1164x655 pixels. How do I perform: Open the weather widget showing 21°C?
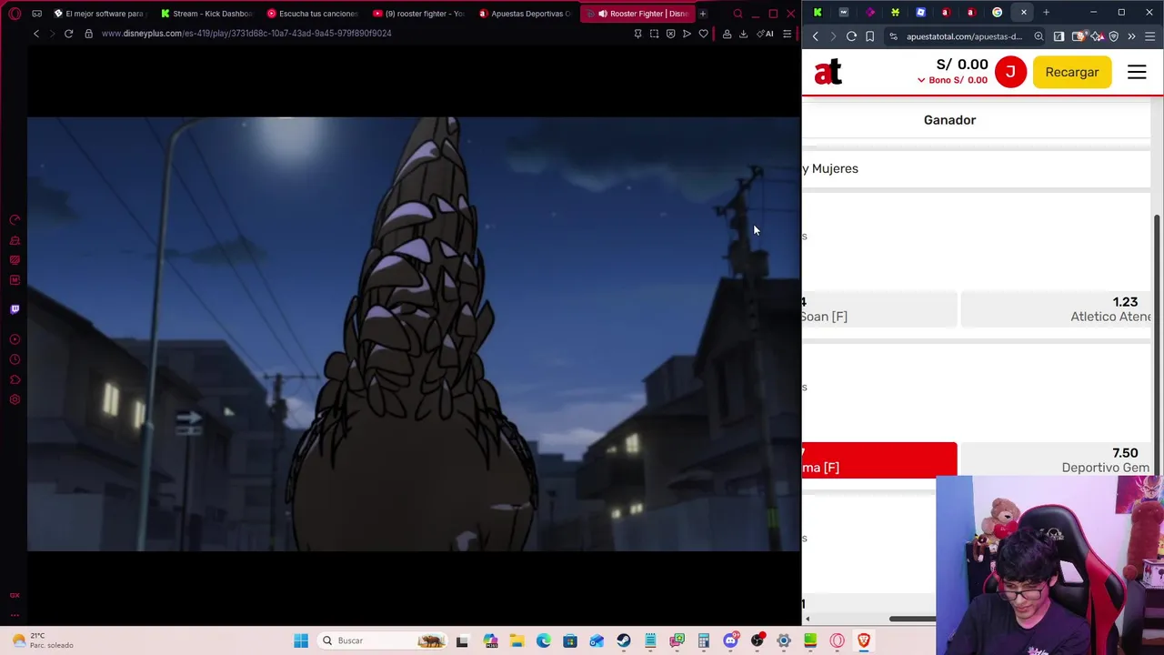click(44, 640)
